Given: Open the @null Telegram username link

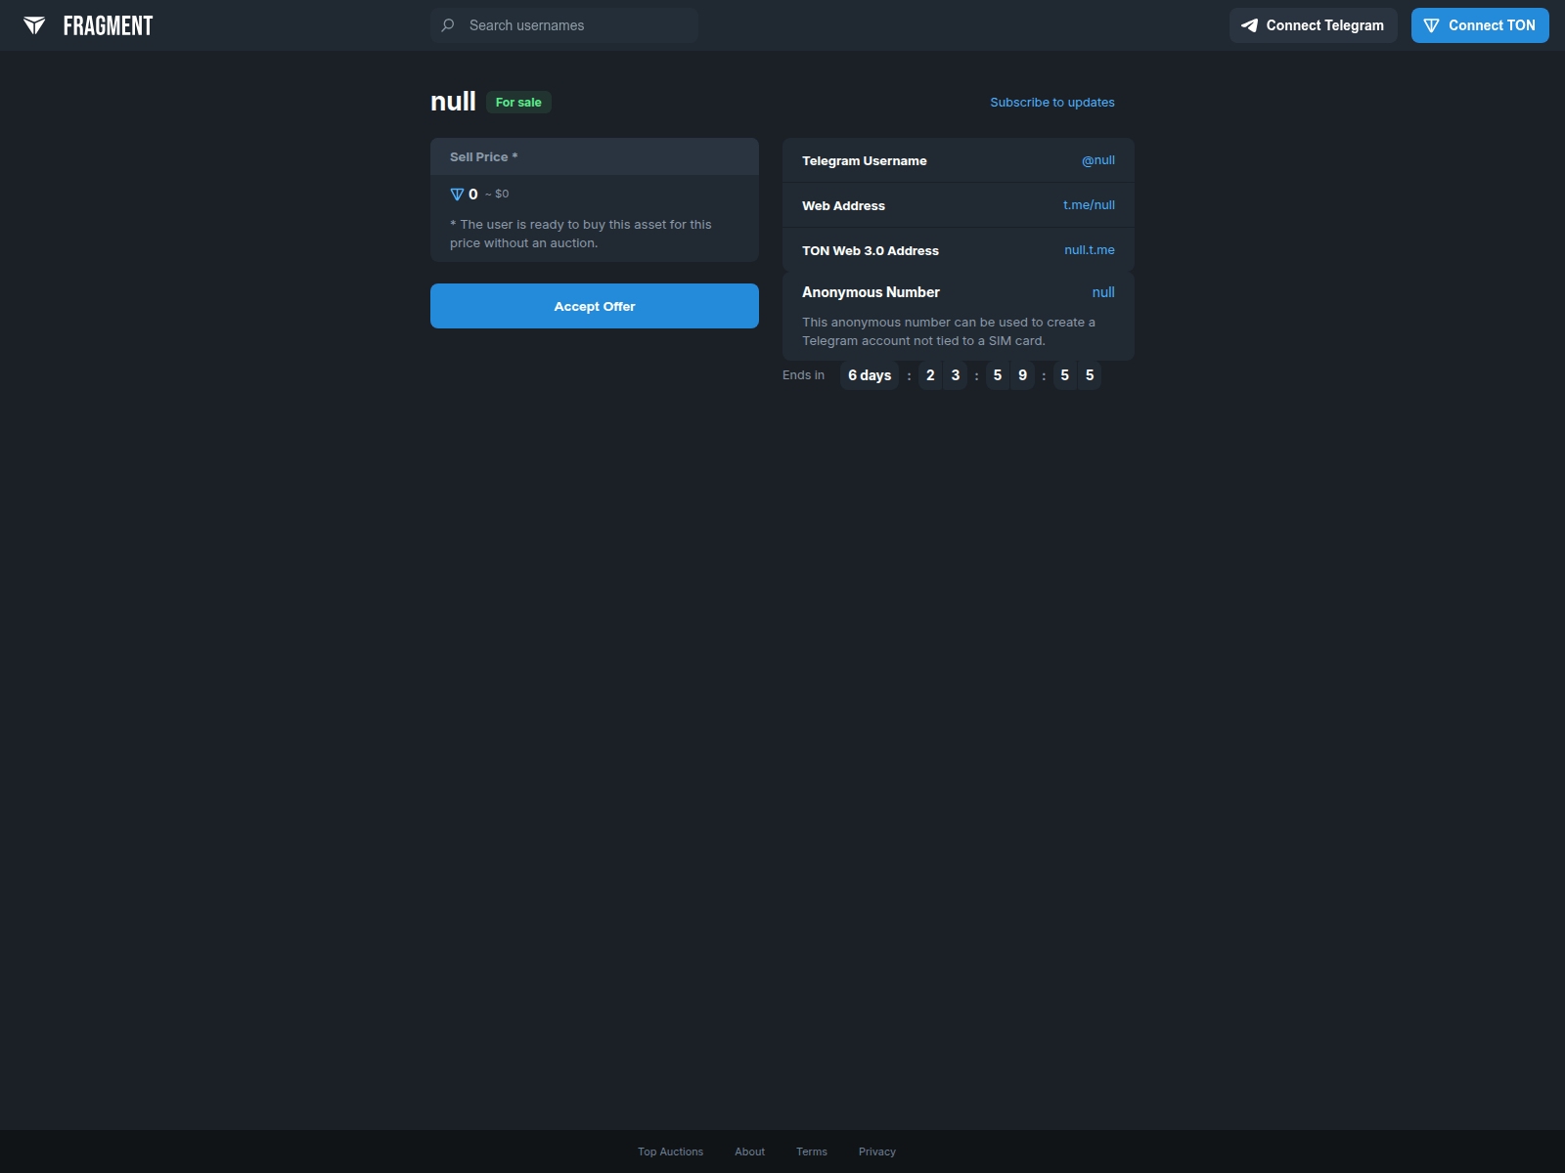Looking at the screenshot, I should (1097, 160).
